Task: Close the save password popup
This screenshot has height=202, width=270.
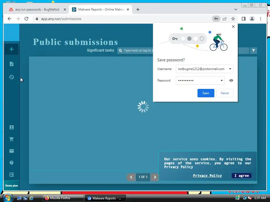Action: (233, 27)
